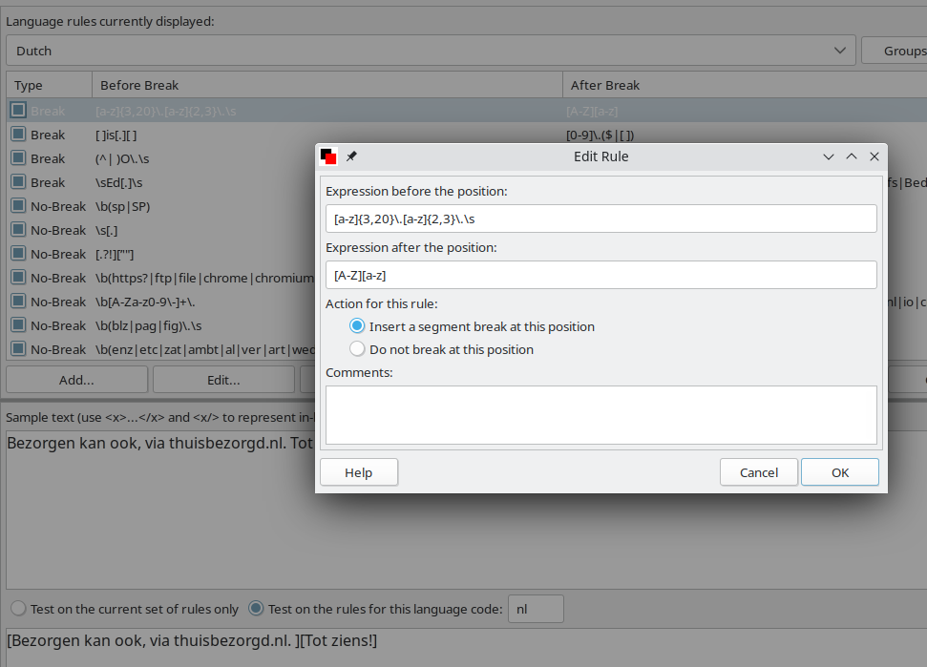The image size is (927, 667).
Task: Click inside the Comments text area
Action: coord(600,415)
